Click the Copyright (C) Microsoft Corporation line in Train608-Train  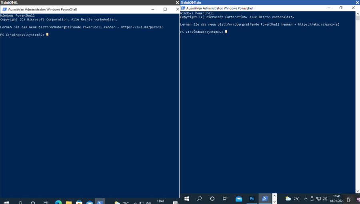(x=237, y=17)
